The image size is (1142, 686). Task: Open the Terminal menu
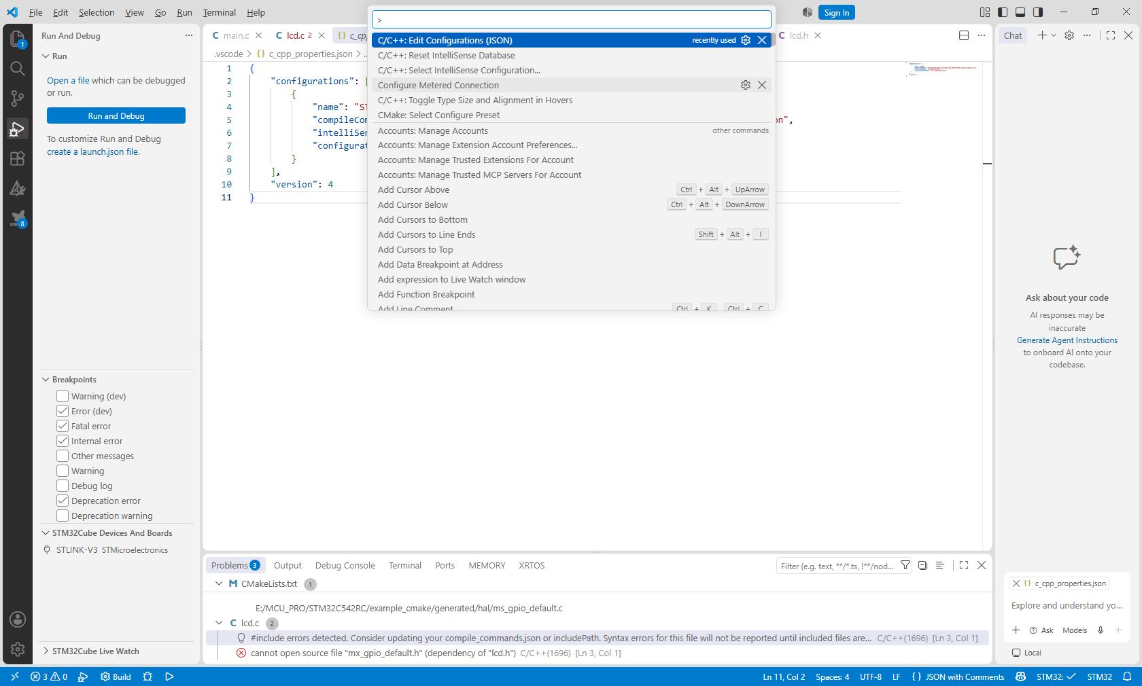coord(219,12)
